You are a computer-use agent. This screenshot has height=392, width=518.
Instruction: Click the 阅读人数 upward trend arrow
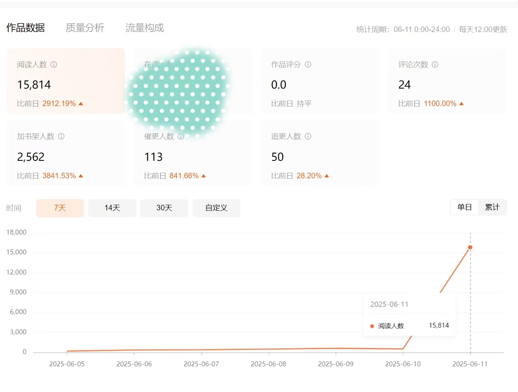click(81, 103)
